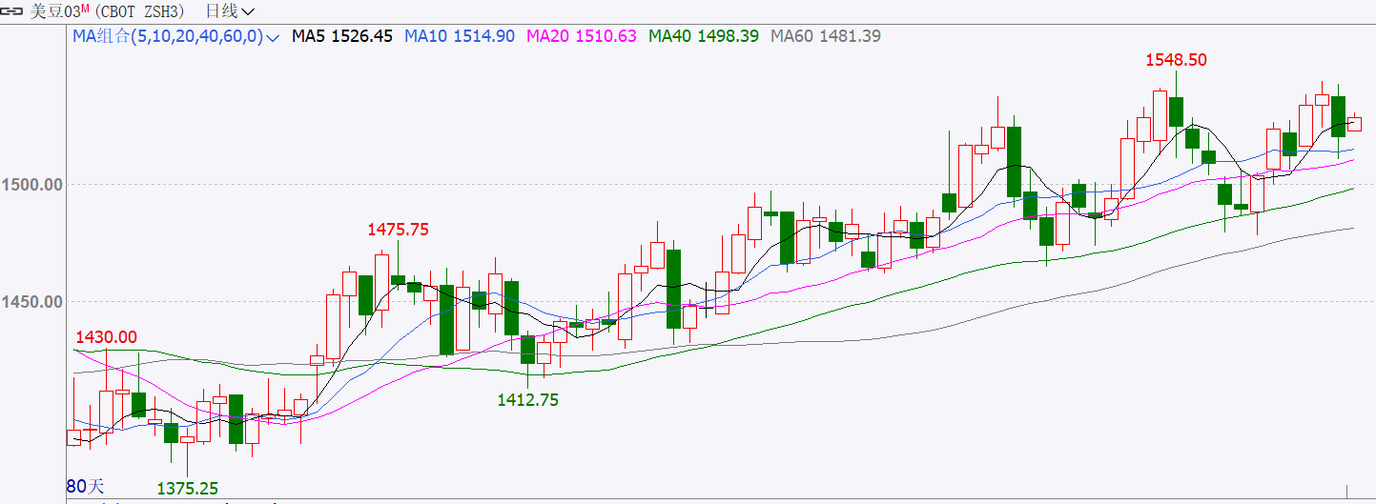
Task: Open the 日线 period dropdown
Action: [230, 11]
